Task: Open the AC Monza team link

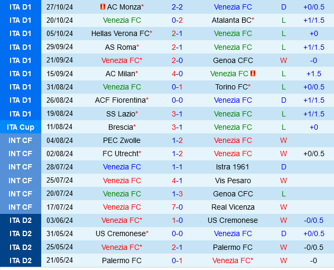Action: click(124, 7)
